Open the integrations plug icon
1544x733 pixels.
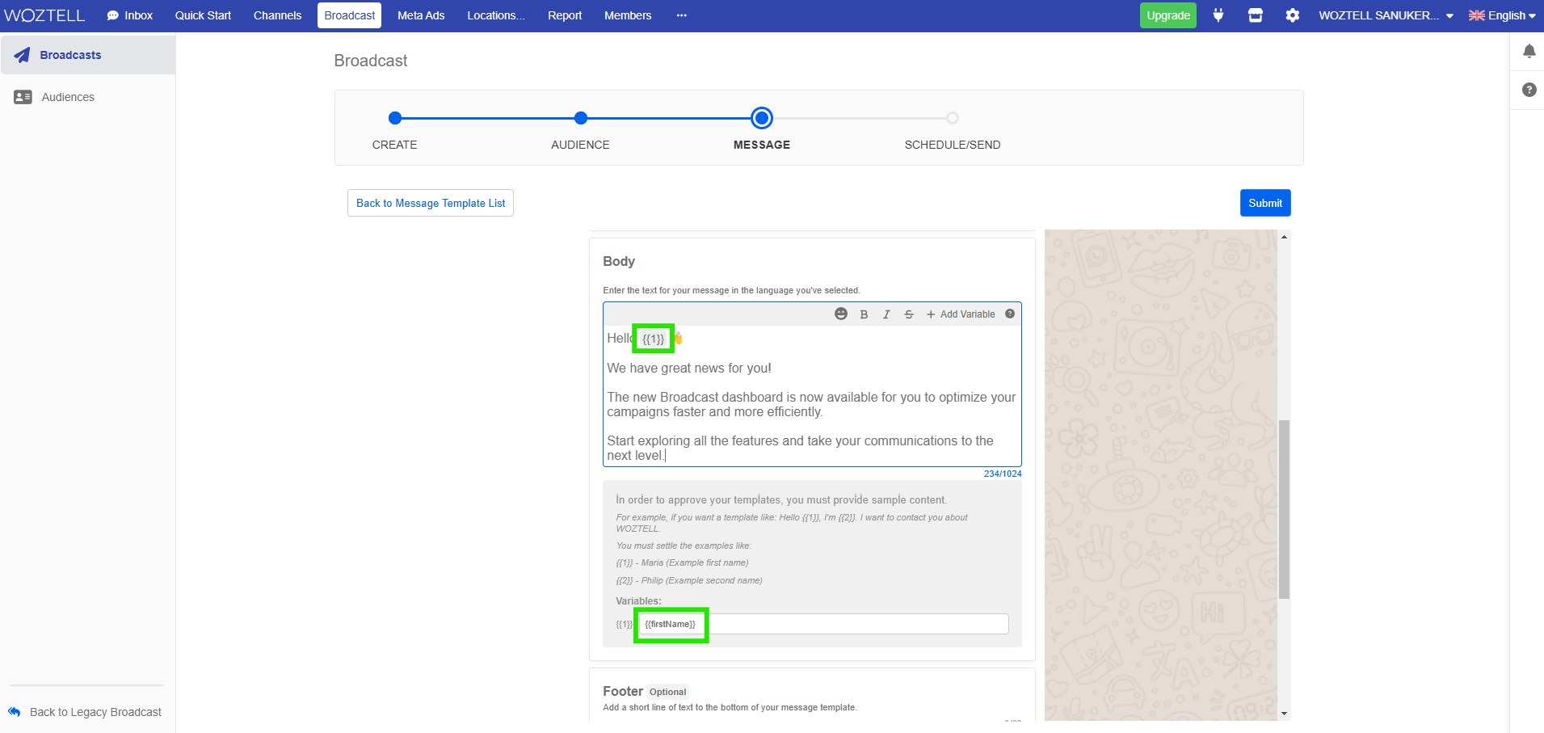pos(1218,15)
